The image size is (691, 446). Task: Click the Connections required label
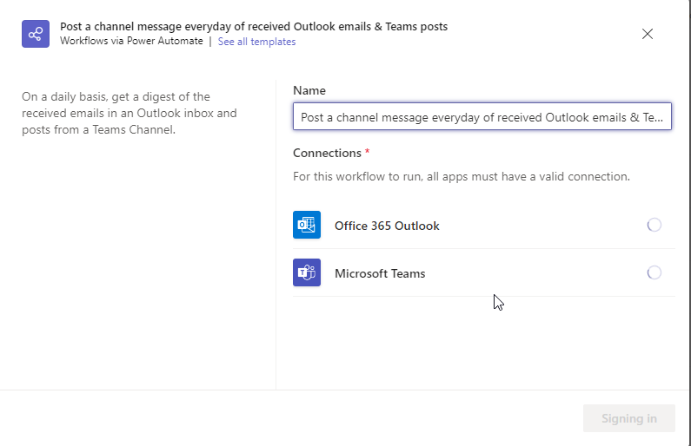pos(331,153)
